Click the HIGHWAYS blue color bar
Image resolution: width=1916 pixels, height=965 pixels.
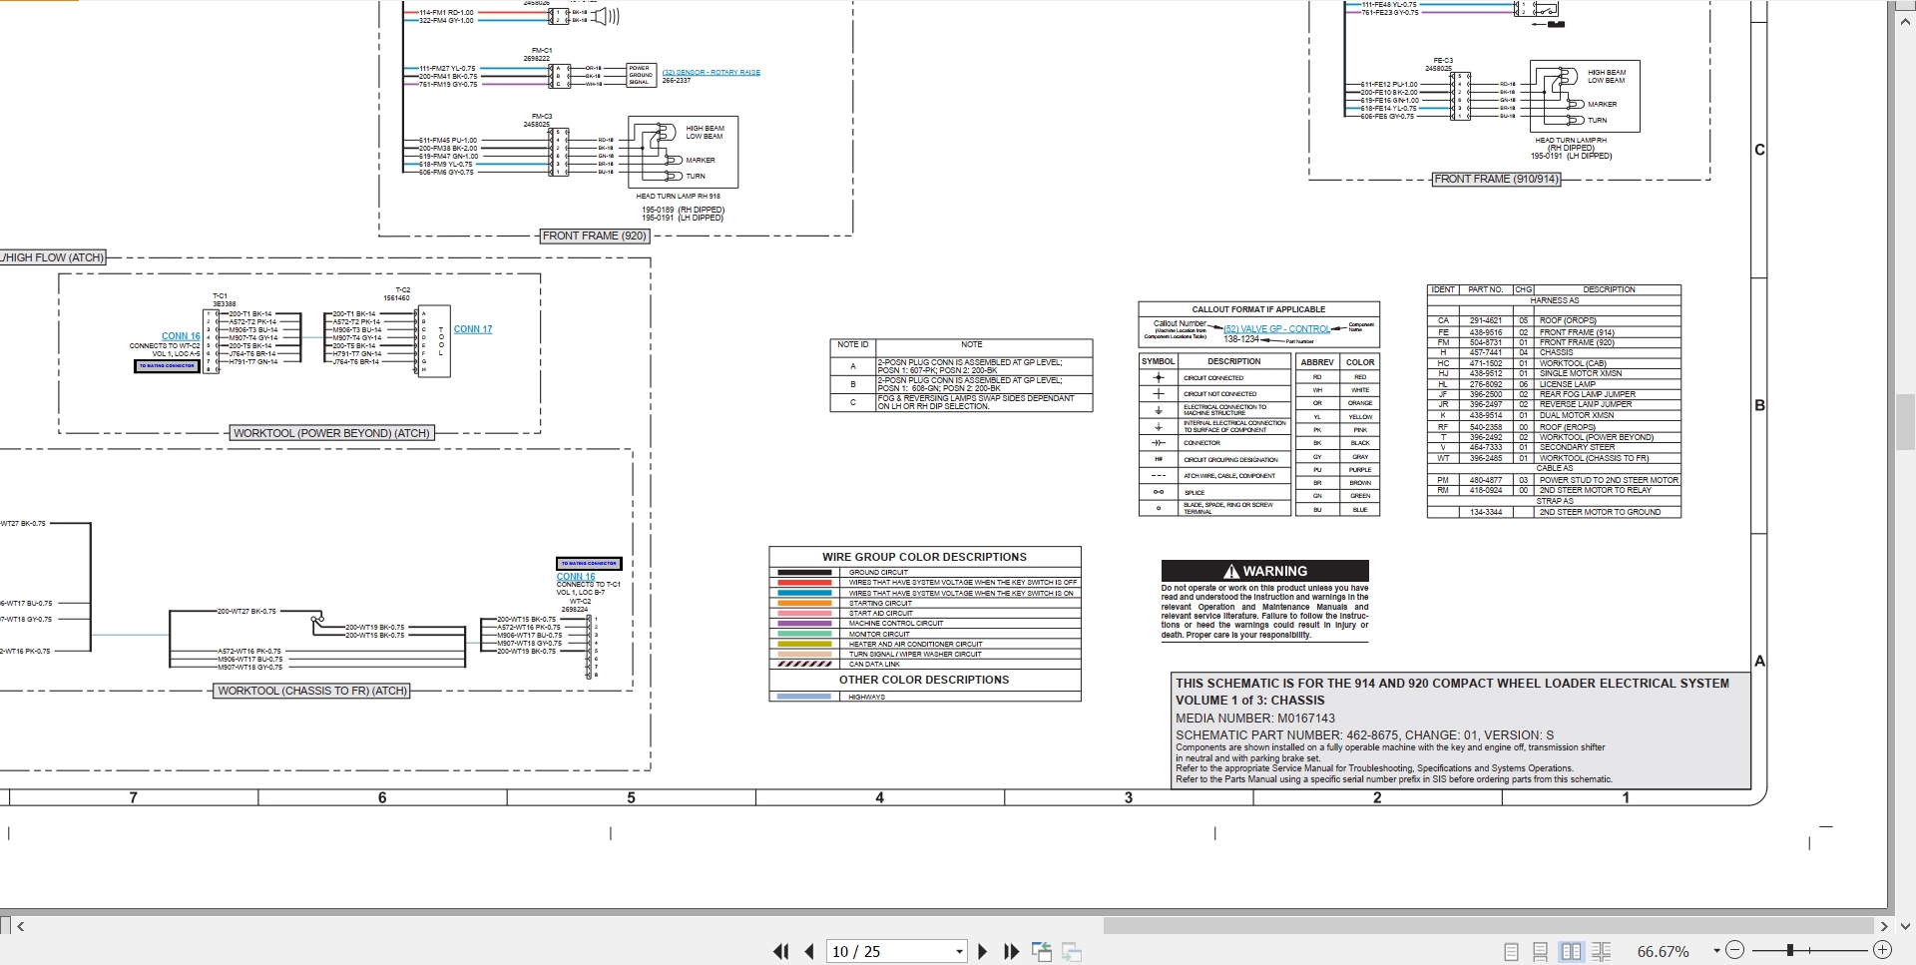(x=804, y=697)
